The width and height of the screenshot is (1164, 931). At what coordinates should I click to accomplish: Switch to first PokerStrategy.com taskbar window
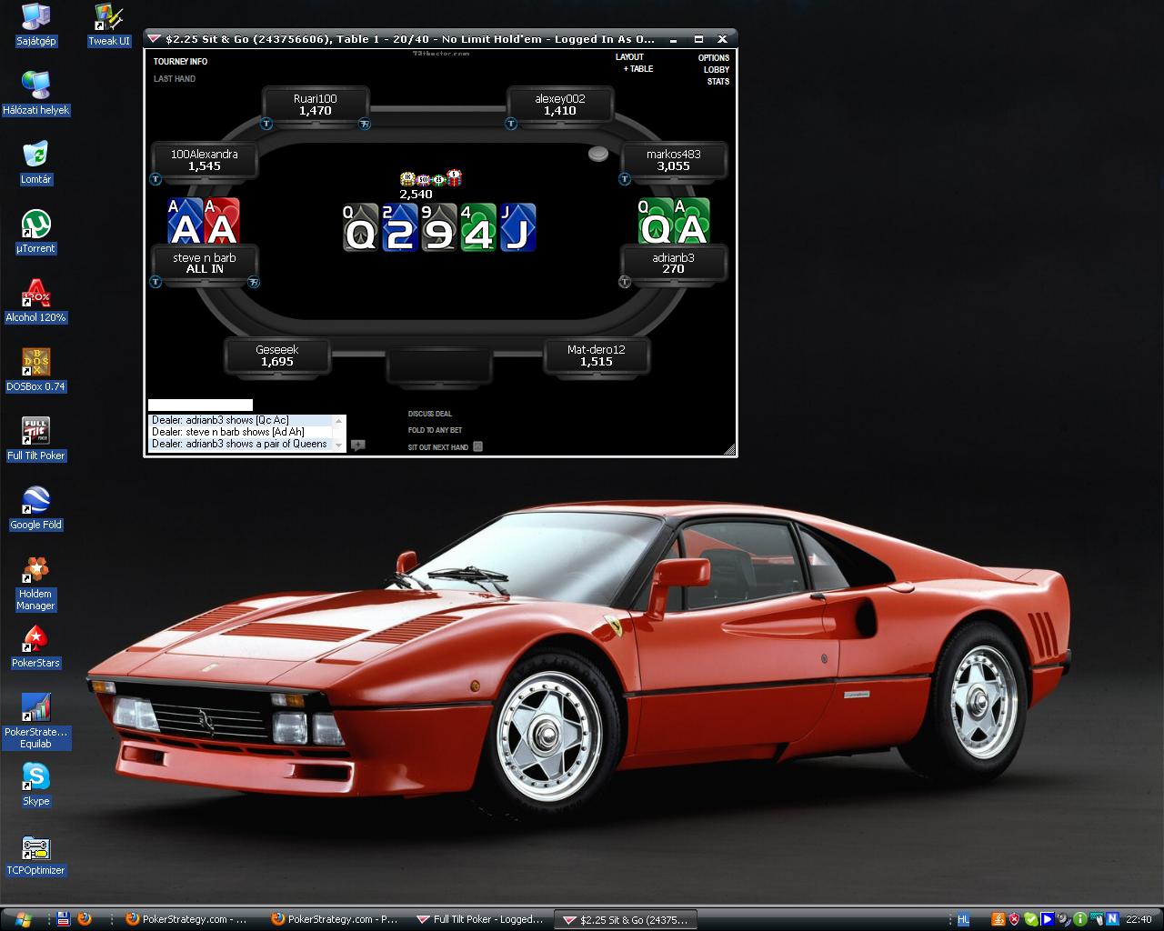(187, 919)
